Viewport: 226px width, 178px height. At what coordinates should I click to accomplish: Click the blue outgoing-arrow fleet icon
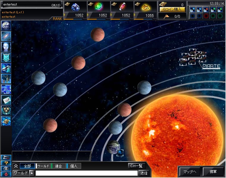tap(192, 10)
